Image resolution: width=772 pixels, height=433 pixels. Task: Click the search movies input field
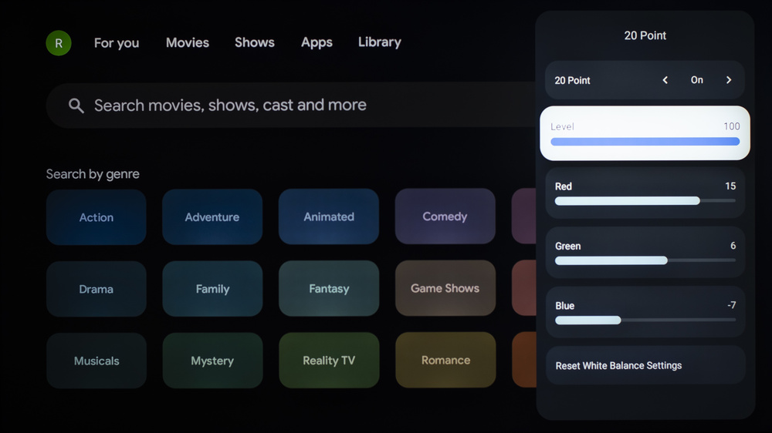tap(293, 106)
